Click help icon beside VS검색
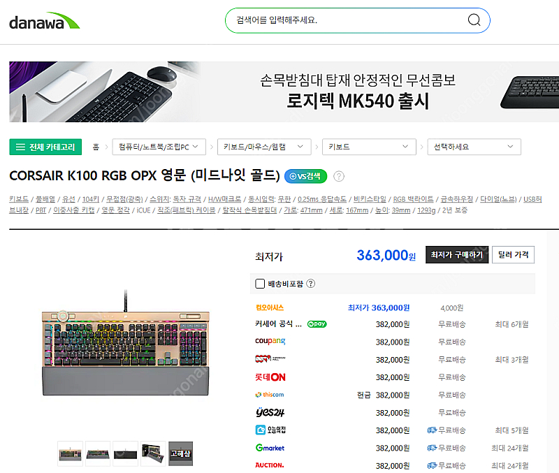This screenshot has height=473, width=559. [339, 176]
